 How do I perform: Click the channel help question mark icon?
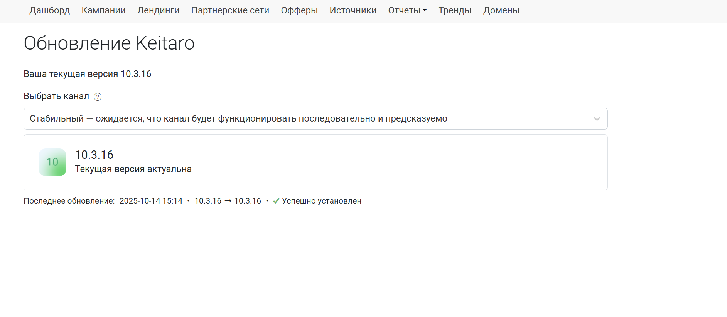(98, 97)
